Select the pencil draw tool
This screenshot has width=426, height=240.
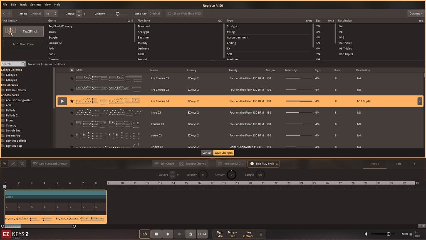pyautogui.click(x=13, y=164)
